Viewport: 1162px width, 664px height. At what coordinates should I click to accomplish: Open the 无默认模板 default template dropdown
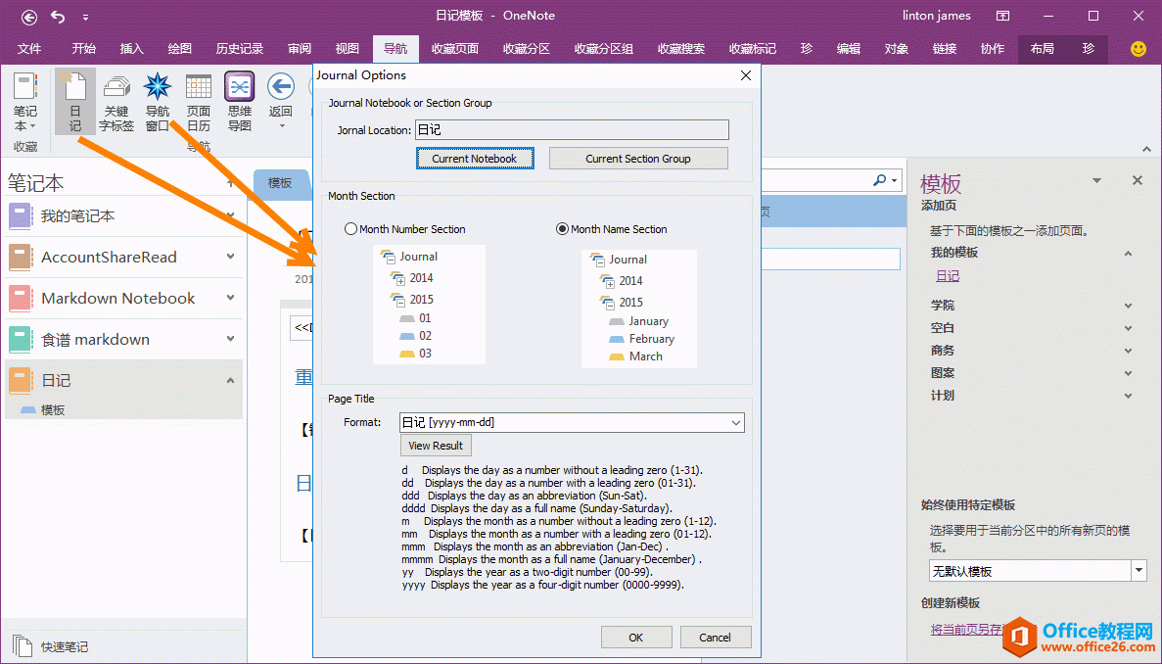pos(1139,571)
